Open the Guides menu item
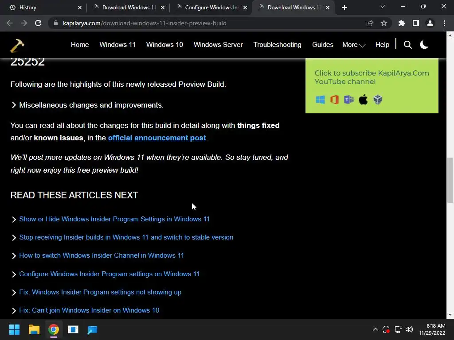Screen dimensions: 454x340 pos(323,45)
